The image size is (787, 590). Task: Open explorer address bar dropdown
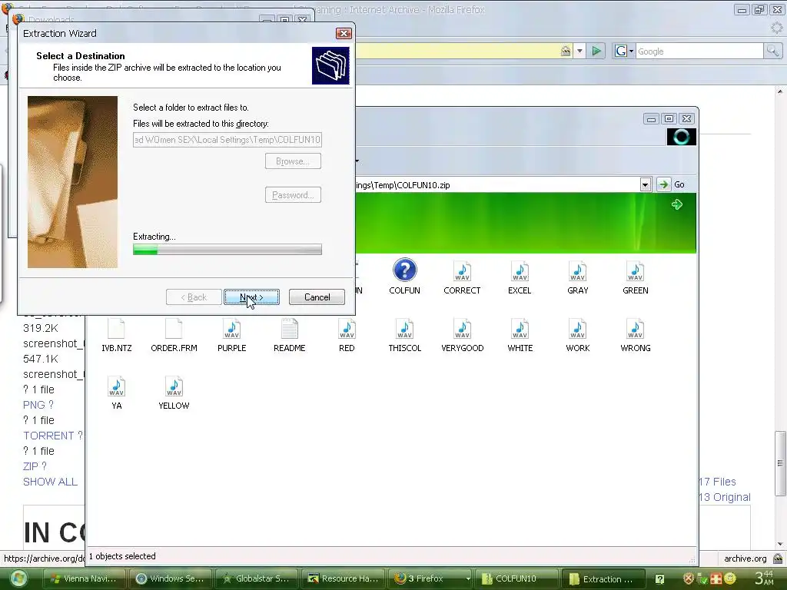[645, 184]
